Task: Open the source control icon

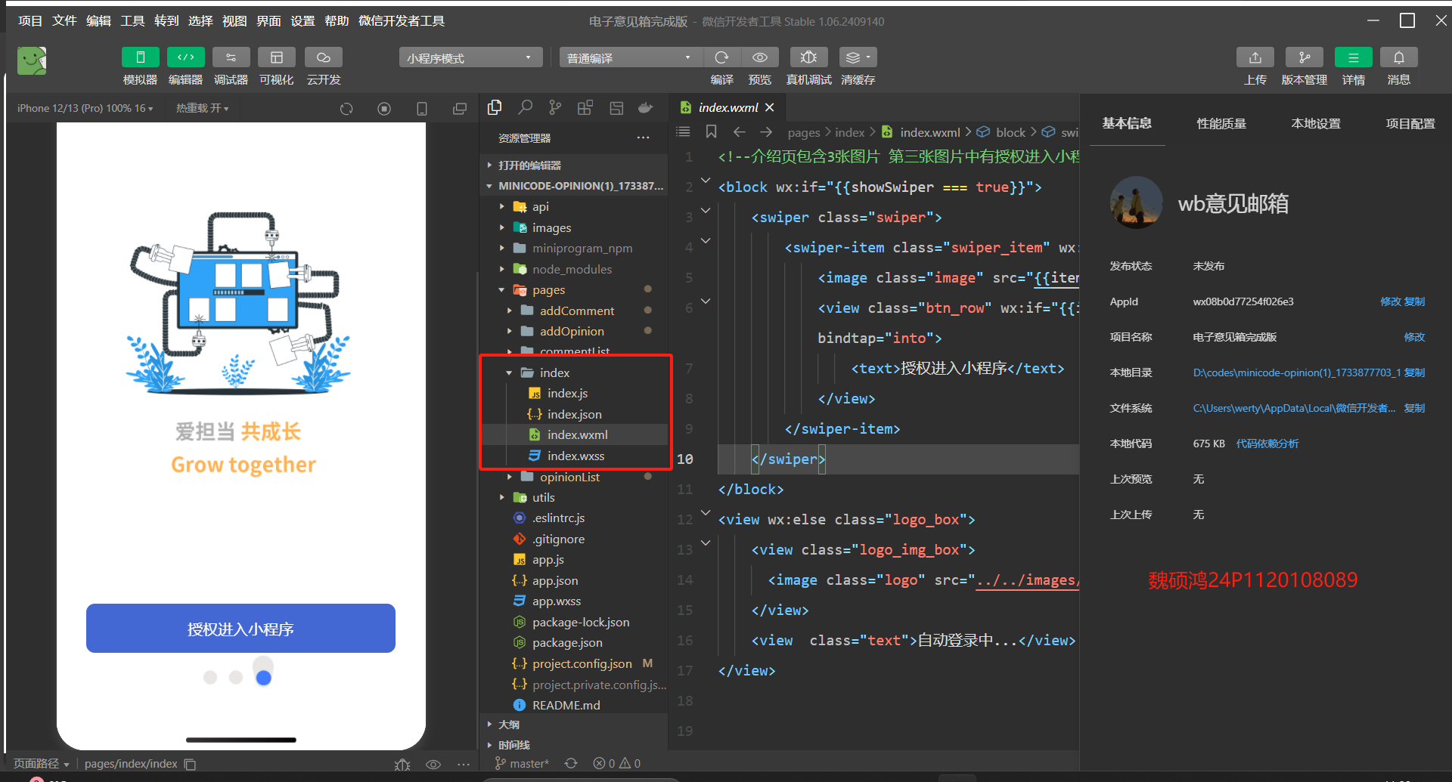Action: pos(555,107)
